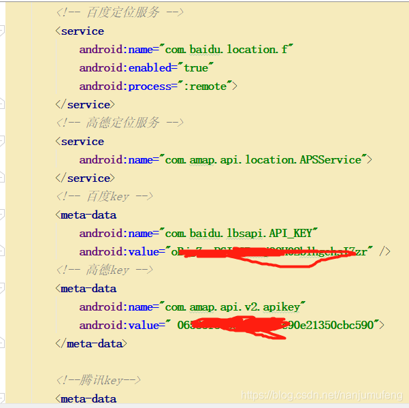Click "com.amap.api.location.APSService" string
409x408 pixels.
[263, 159]
